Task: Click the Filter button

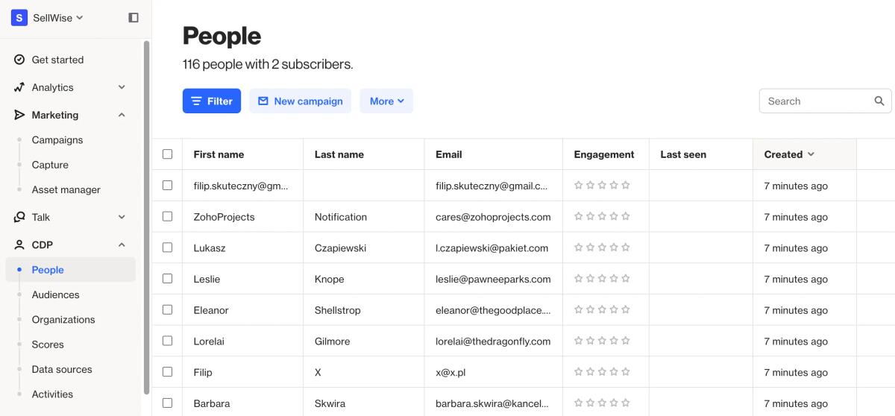Action: pyautogui.click(x=212, y=101)
